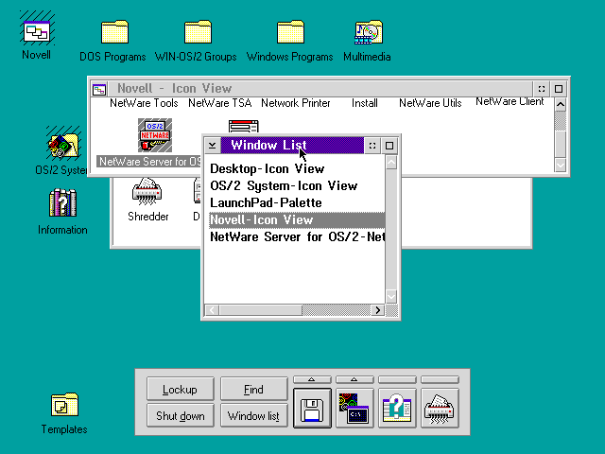Select the Shredder icon in OS/2 System window
Viewport: 605px width, 454px height.
[147, 191]
